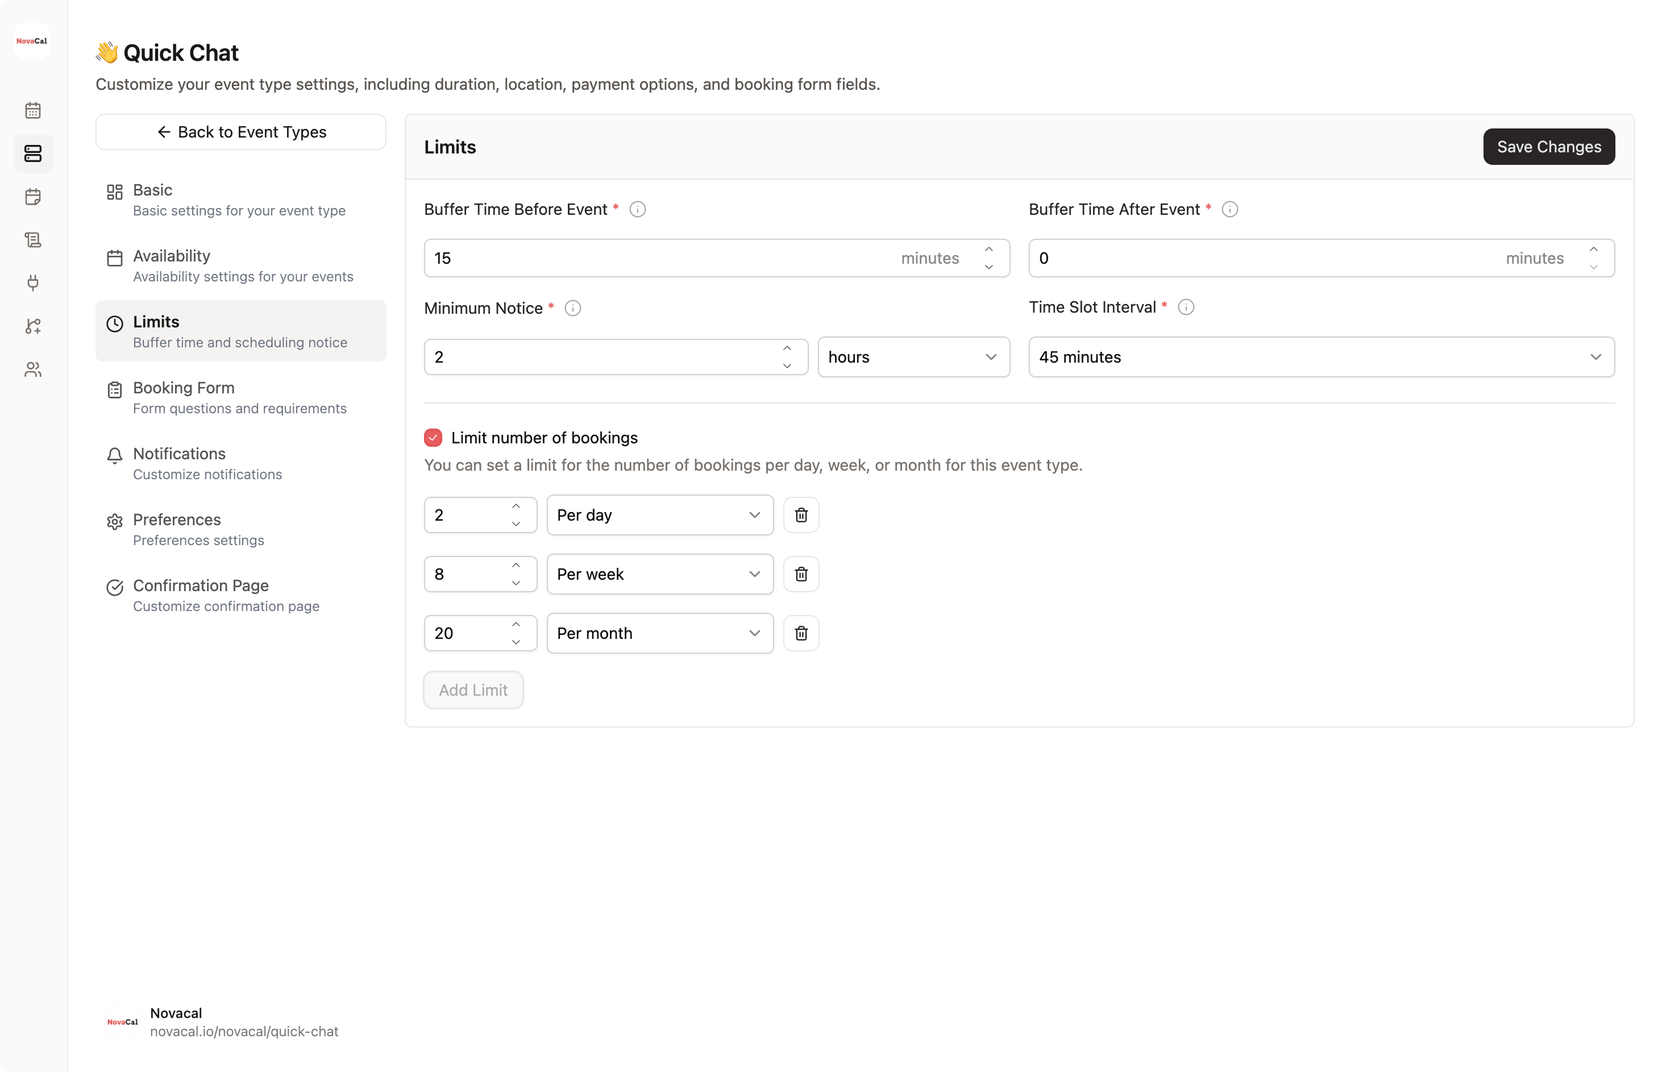The width and height of the screenshot is (1662, 1072).
Task: Delete the Per month booking limit
Action: [x=801, y=633]
